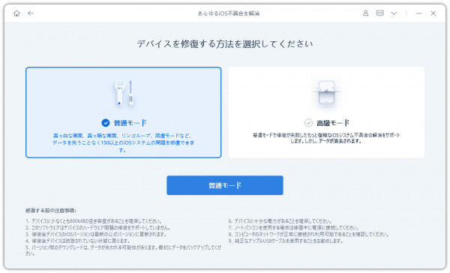Open the user account icon
This screenshot has width=450, height=273.
(366, 13)
